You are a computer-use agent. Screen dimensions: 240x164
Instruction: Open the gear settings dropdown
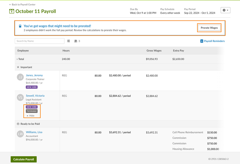click(225, 10)
